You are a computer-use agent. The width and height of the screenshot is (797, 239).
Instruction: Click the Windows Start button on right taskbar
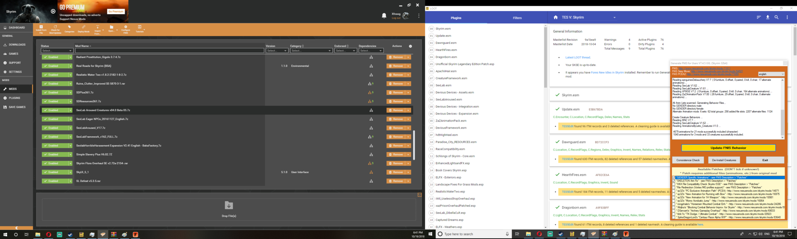[x=430, y=234]
